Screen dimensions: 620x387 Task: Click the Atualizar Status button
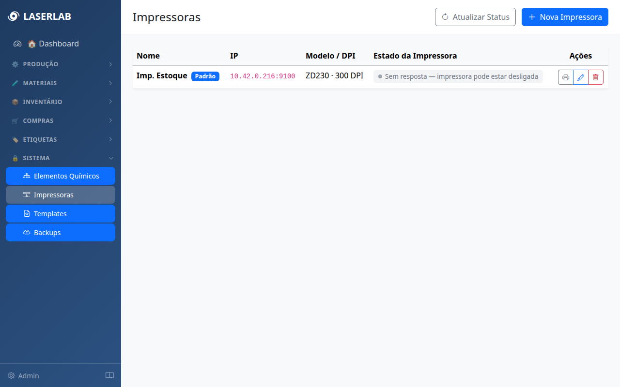(x=475, y=17)
